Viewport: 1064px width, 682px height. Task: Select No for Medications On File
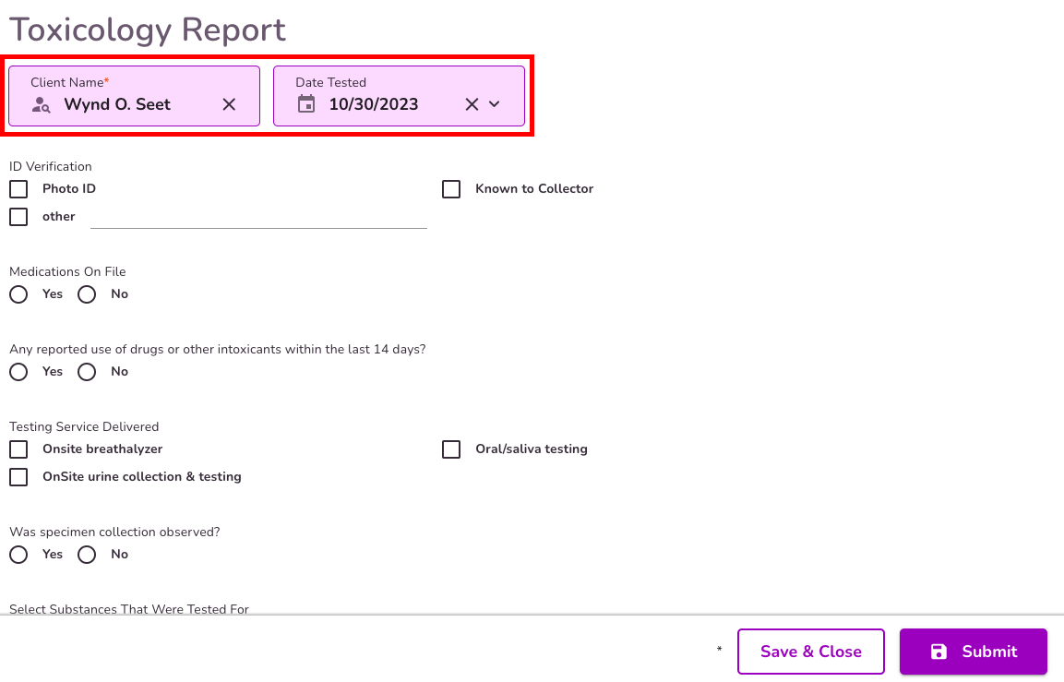[x=86, y=293]
